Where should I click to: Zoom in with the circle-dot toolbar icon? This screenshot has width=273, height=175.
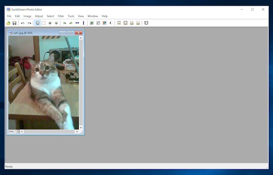[x=50, y=23]
